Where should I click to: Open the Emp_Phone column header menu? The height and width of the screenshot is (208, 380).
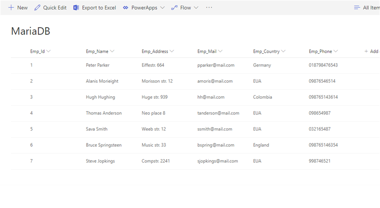pyautogui.click(x=336, y=51)
